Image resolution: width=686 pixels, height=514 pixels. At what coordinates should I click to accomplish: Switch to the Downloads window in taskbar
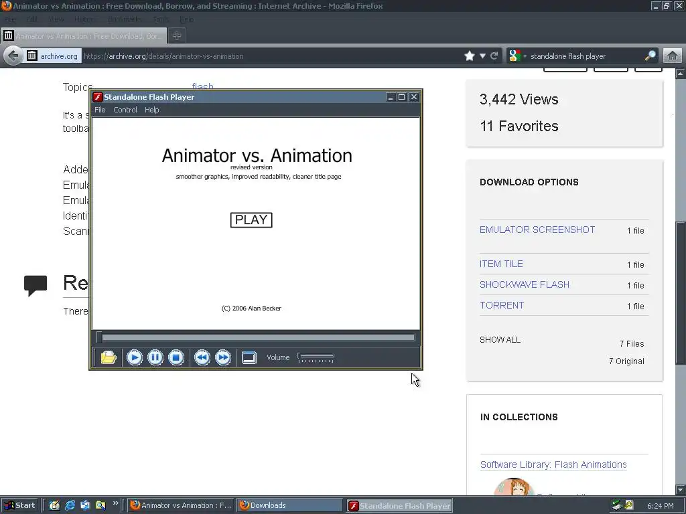click(x=289, y=505)
